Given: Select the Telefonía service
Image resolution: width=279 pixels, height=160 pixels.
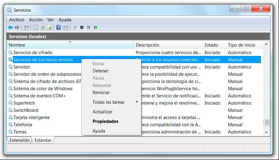Looking at the screenshot, I should pos(23,124).
